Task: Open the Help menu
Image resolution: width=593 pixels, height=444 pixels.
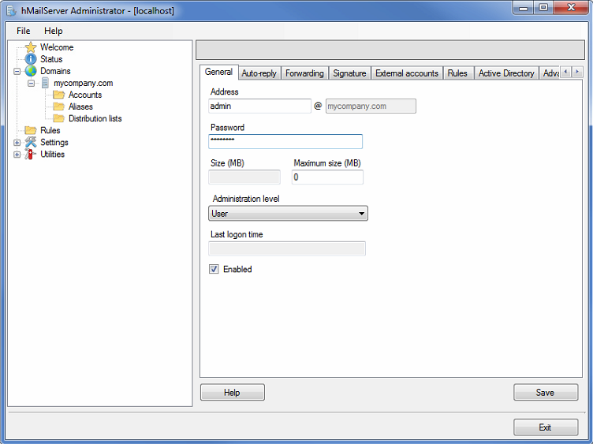Action: (54, 31)
